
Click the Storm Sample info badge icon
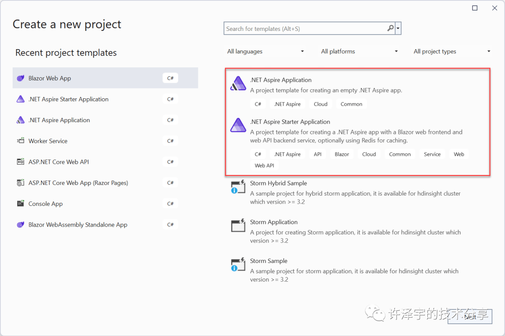(x=234, y=269)
